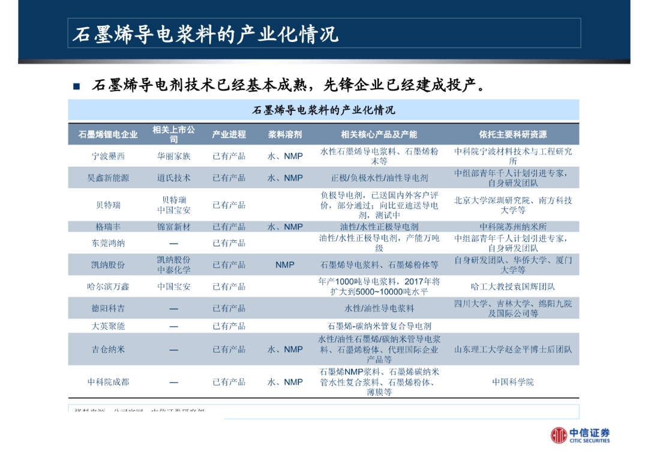The image size is (648, 458).
Task: Click the cell 自身研发团队、华侨大学、厦门大学等
Action: 513,265
